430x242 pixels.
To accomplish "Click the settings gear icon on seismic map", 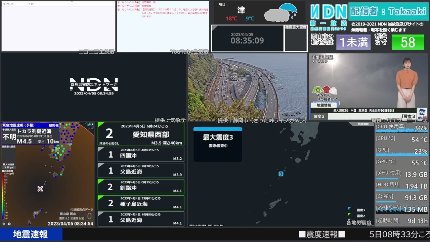I will [9, 224].
